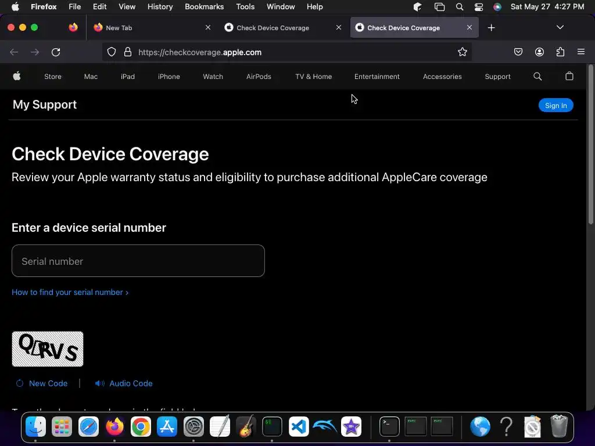Open the Bookmarks menu

[x=204, y=6]
